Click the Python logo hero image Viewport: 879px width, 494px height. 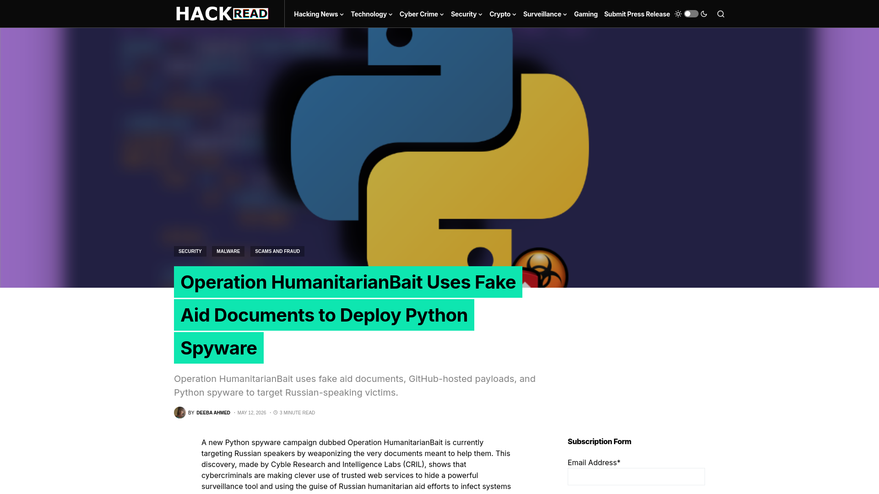(439, 157)
